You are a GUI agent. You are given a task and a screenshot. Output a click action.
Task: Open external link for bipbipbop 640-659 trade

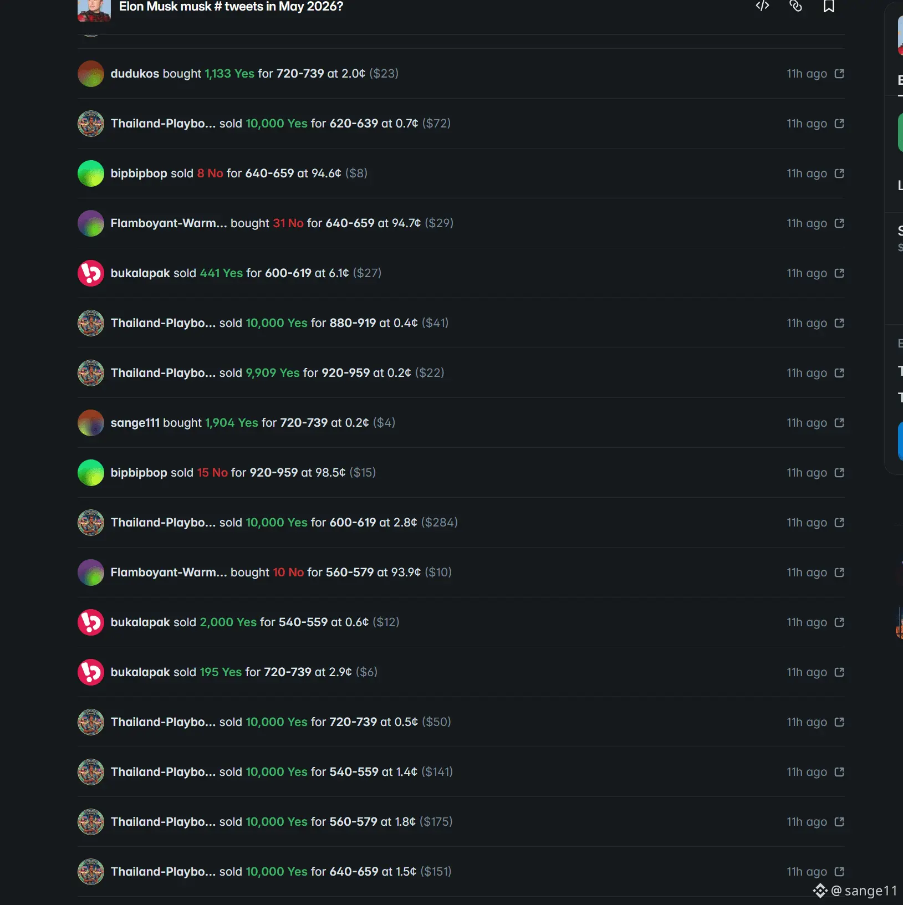[x=839, y=173]
